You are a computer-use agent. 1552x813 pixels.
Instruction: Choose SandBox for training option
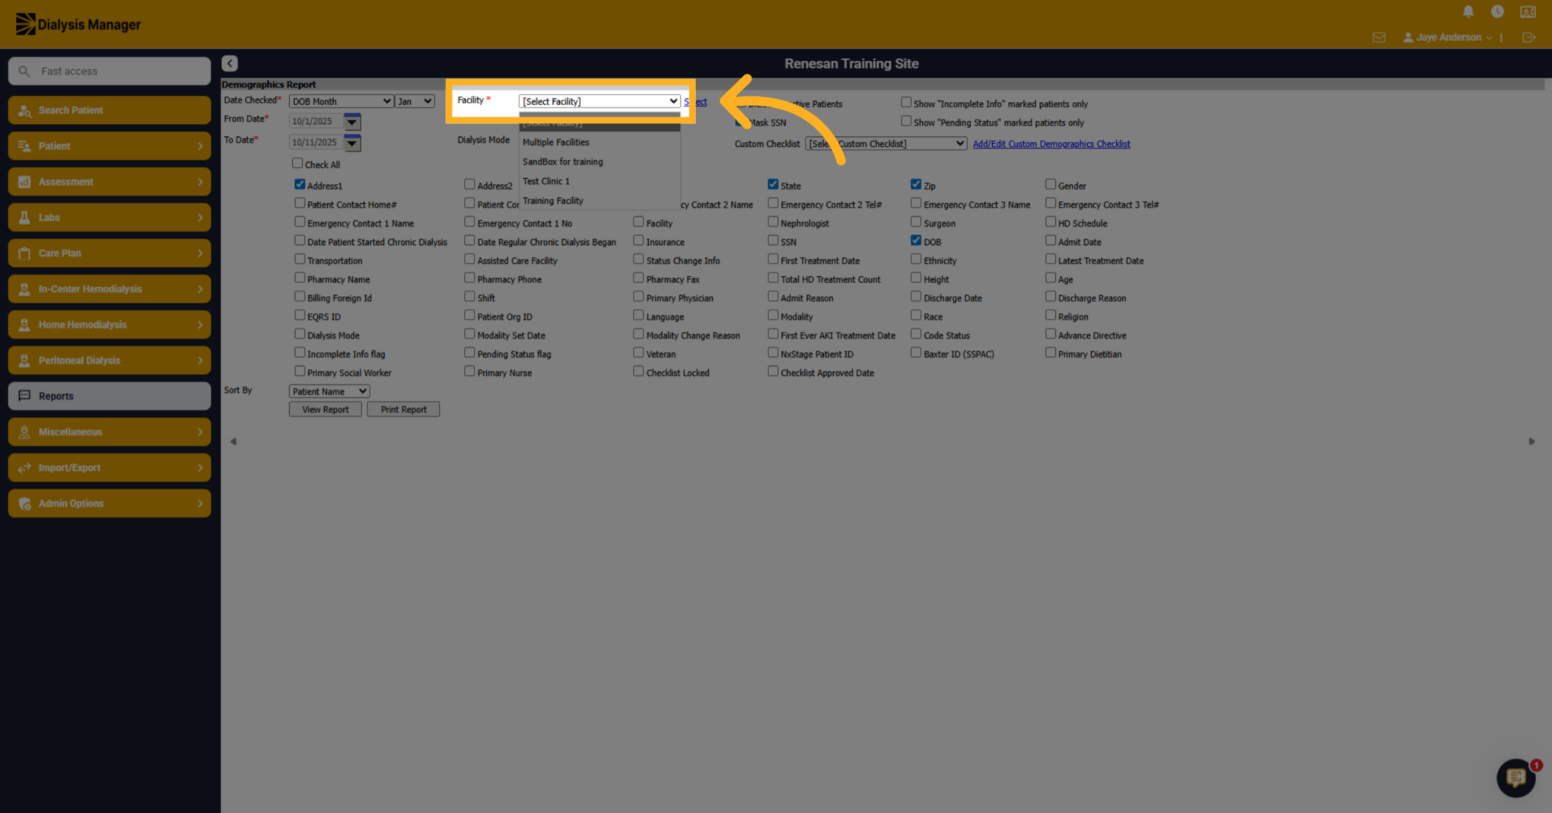599,162
